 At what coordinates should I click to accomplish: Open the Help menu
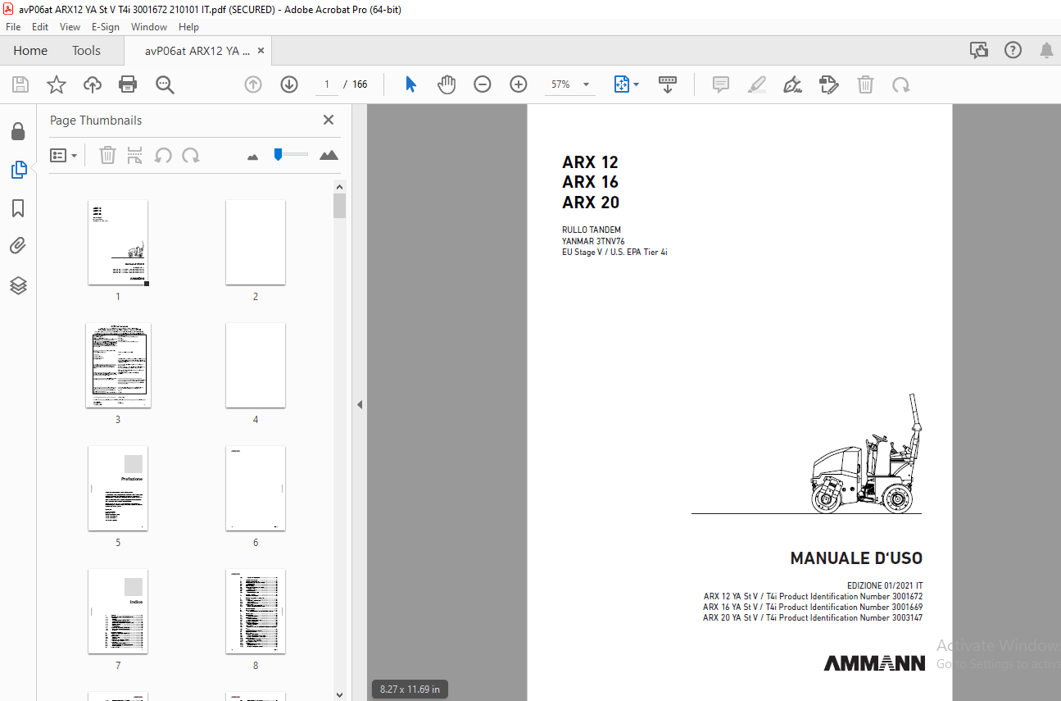pyautogui.click(x=188, y=27)
